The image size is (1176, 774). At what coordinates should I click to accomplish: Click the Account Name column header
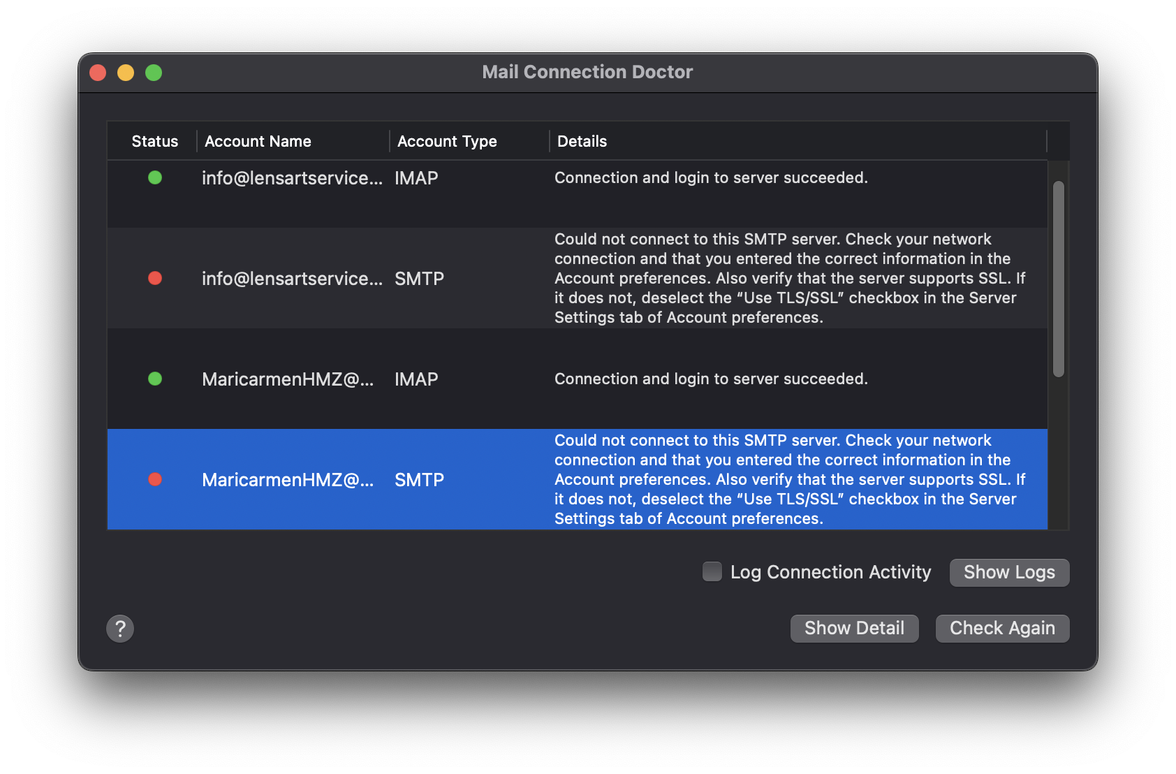pyautogui.click(x=258, y=141)
